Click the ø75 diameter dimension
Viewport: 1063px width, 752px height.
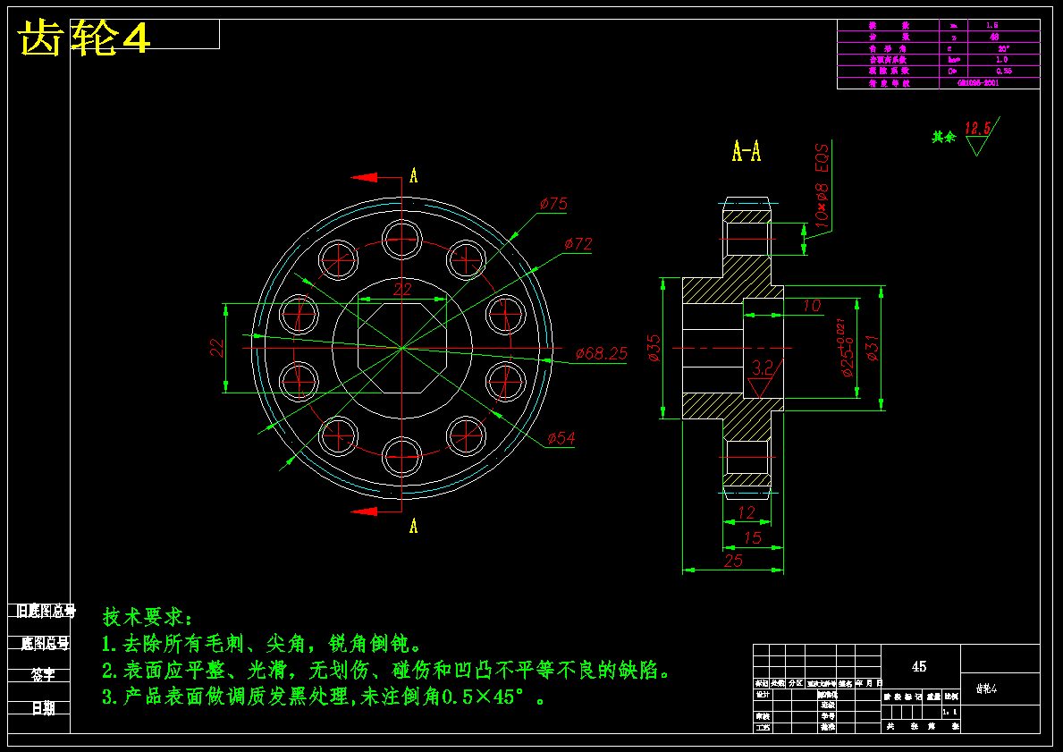coord(553,204)
